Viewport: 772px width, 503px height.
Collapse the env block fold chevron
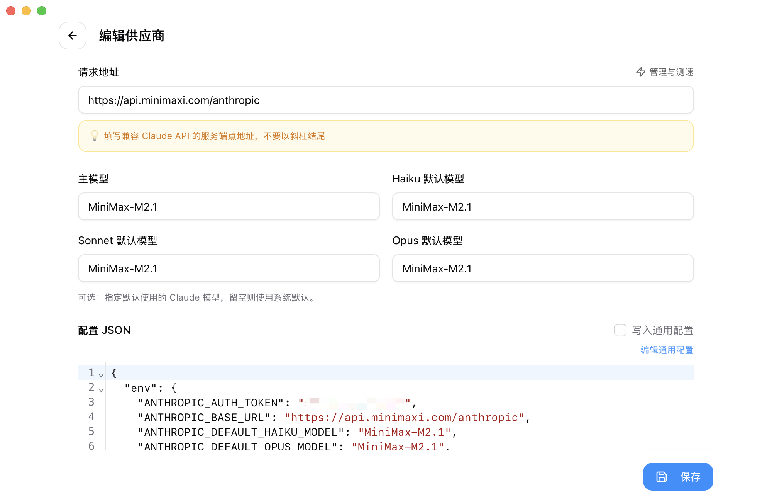coord(101,390)
